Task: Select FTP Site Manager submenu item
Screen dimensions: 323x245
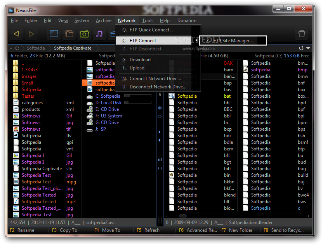Action: click(x=233, y=41)
